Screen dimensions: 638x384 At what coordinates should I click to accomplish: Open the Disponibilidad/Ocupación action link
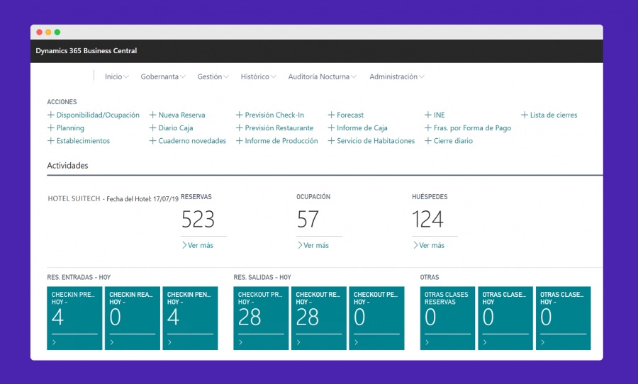(98, 115)
